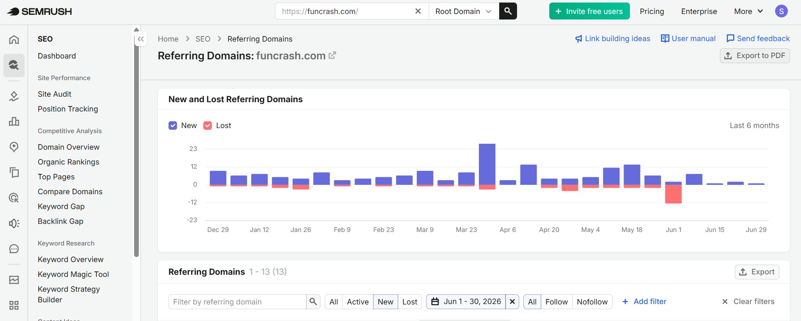Click the tallest Mar 23 blue chart bar
801x321 pixels.
pyautogui.click(x=487, y=164)
